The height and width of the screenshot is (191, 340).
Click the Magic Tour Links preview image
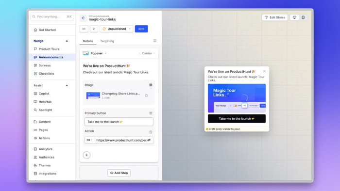click(x=237, y=98)
